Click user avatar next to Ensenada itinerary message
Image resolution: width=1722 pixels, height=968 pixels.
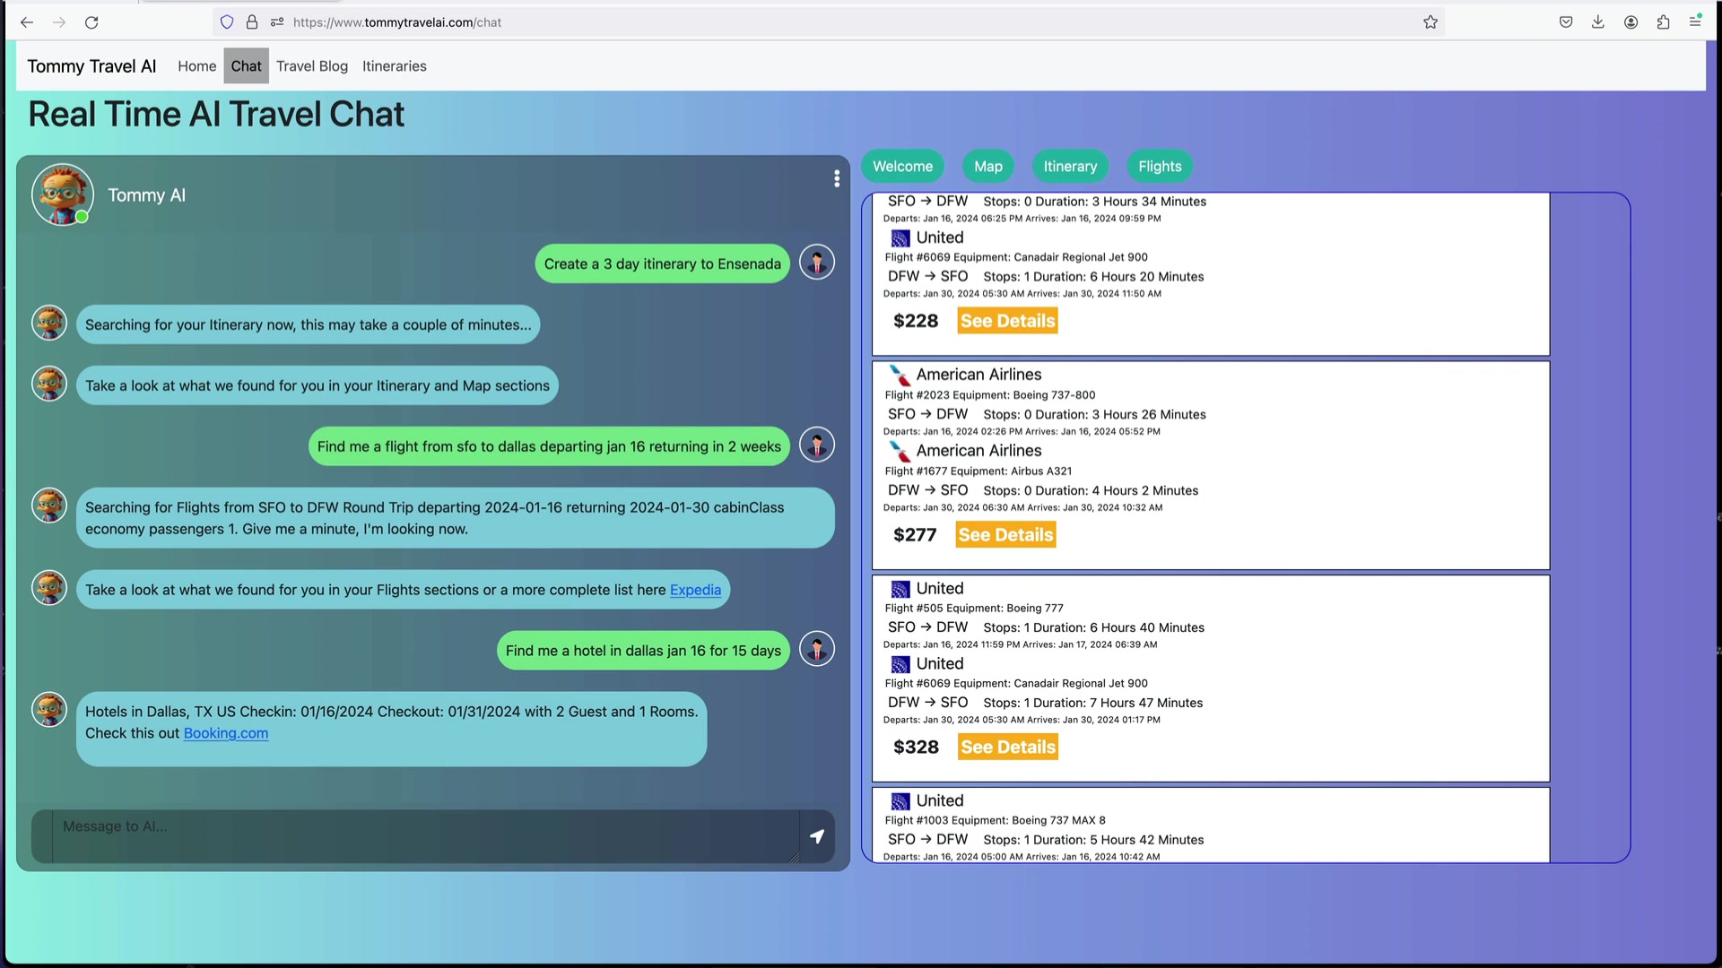coord(817,262)
